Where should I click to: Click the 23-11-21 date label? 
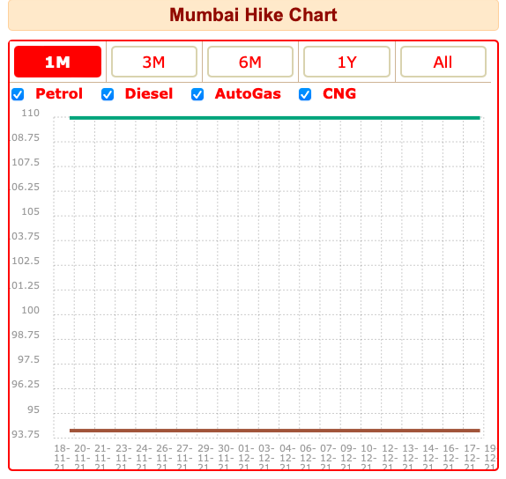tap(123, 458)
